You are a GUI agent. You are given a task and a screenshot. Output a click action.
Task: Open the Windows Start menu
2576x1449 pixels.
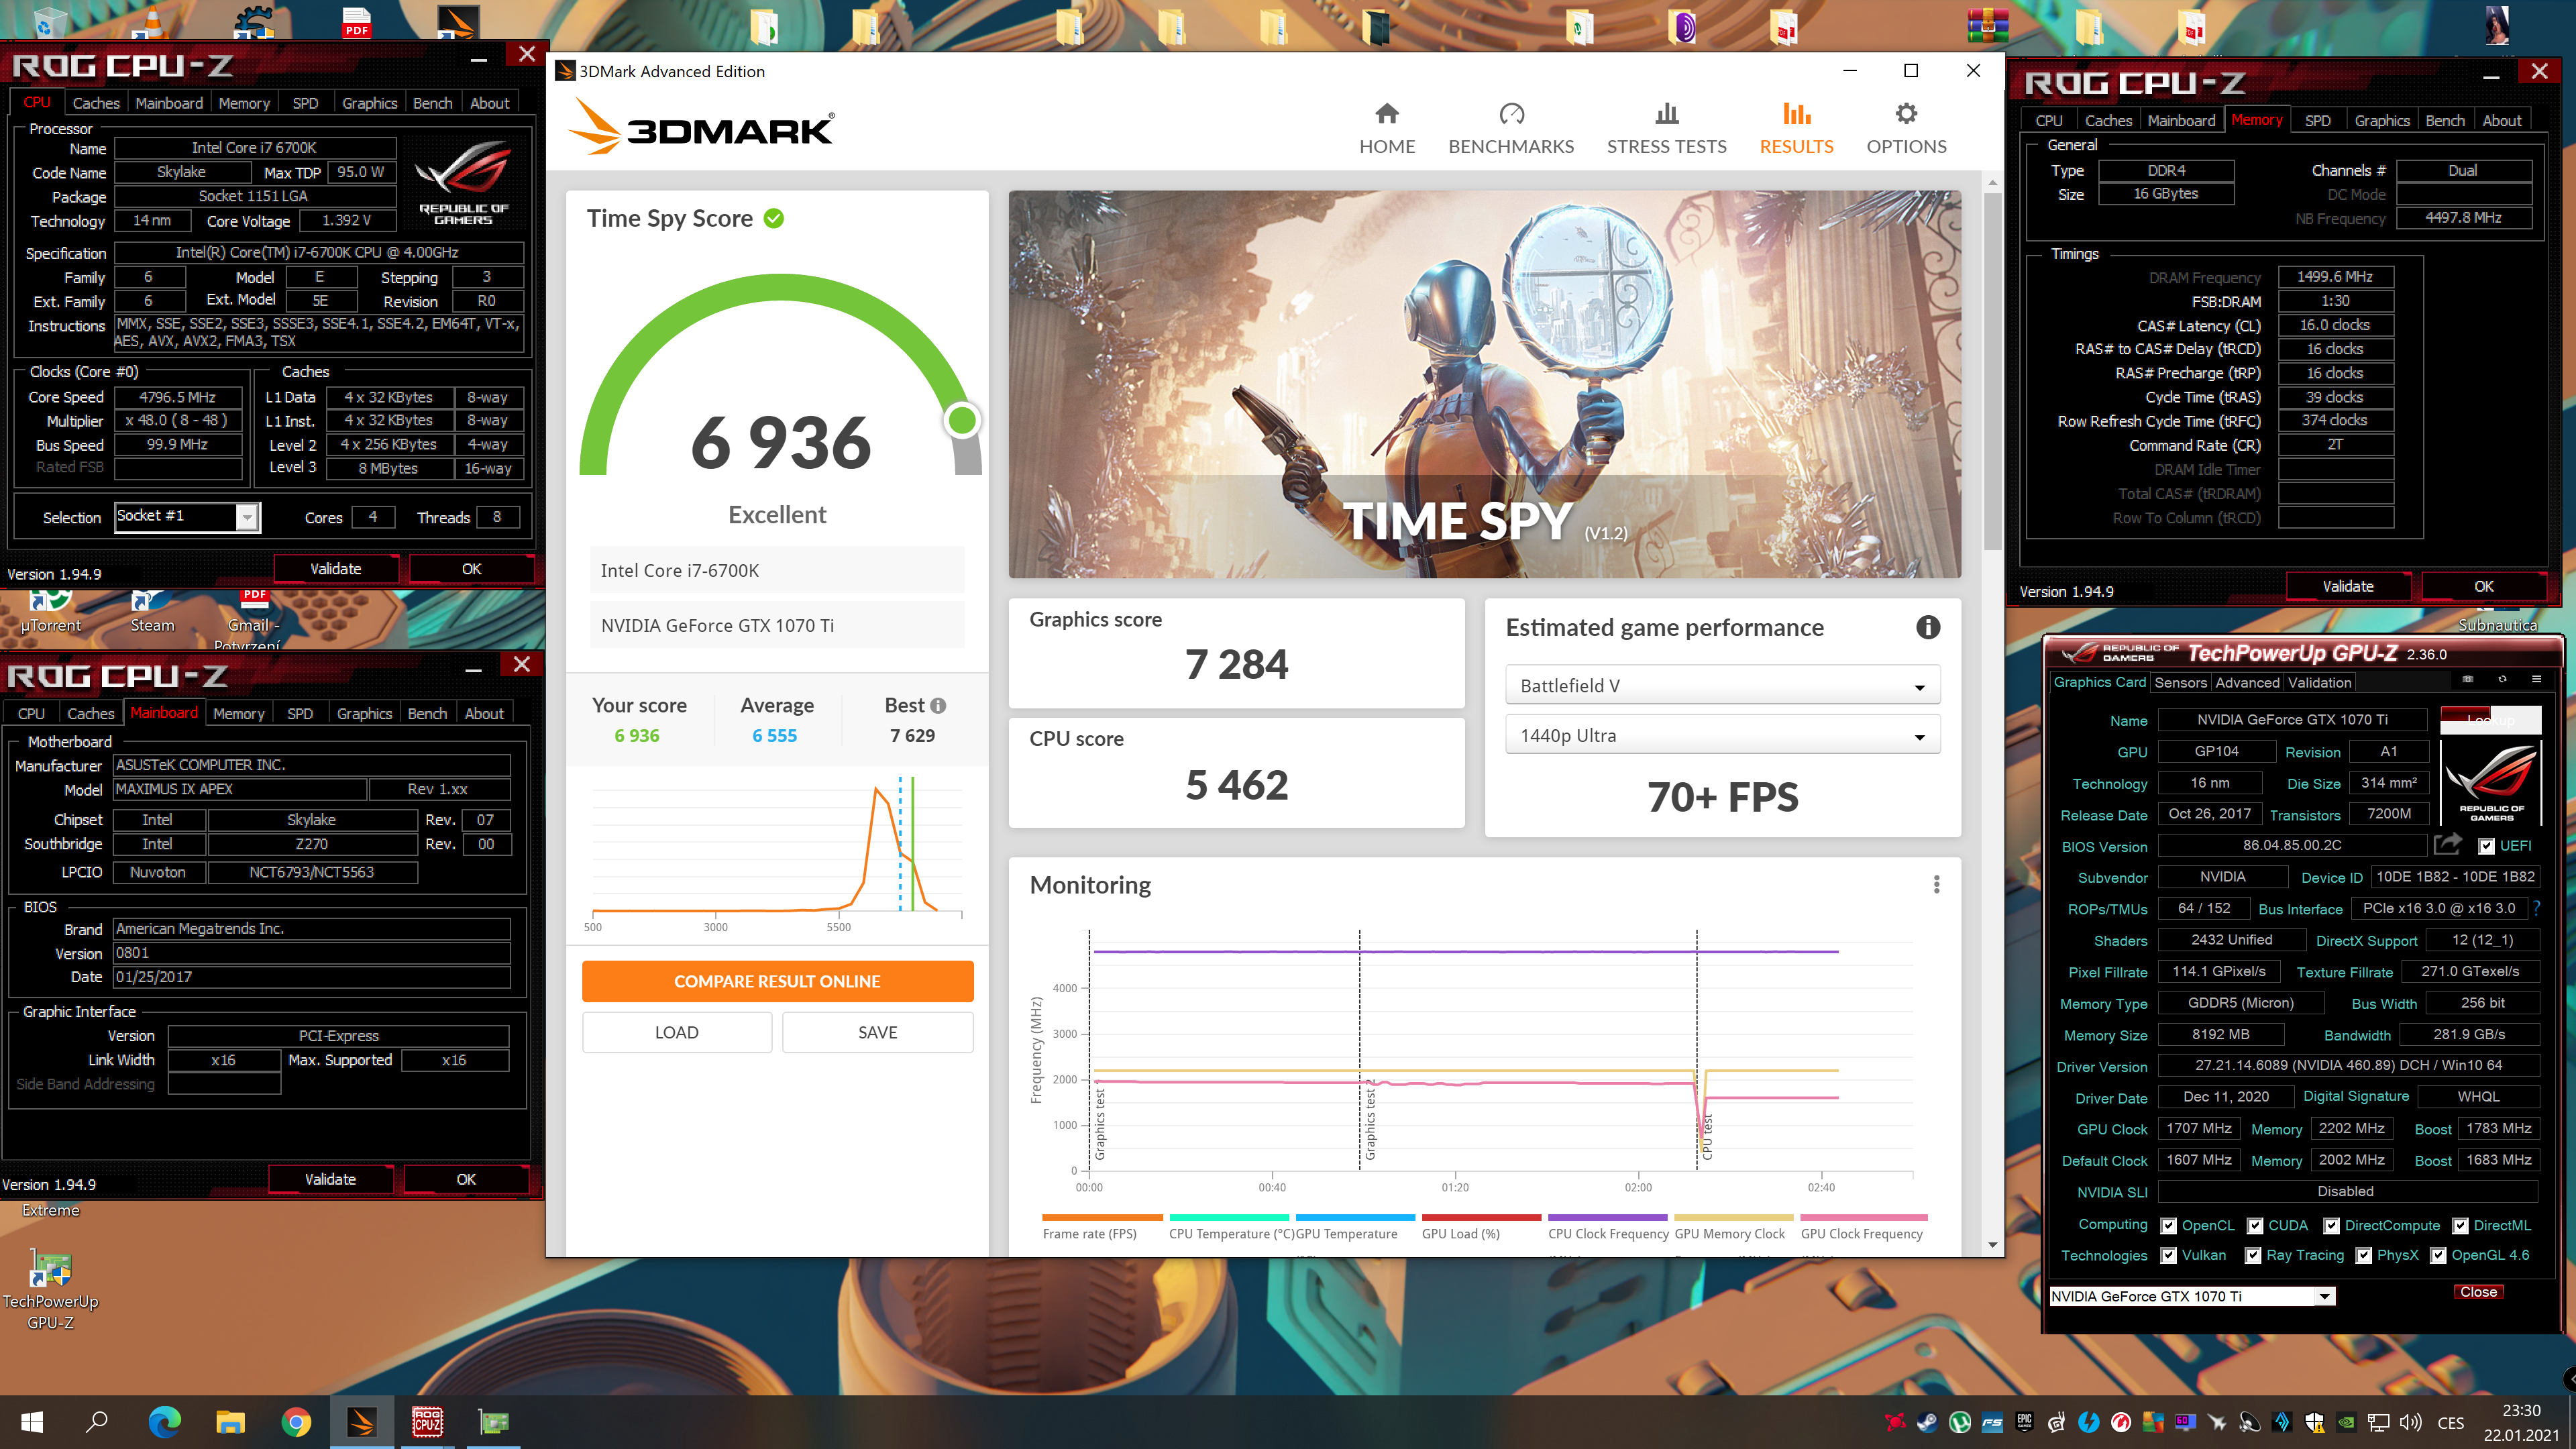coord(31,1421)
